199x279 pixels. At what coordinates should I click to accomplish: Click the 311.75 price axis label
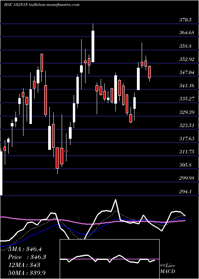coord(187,152)
